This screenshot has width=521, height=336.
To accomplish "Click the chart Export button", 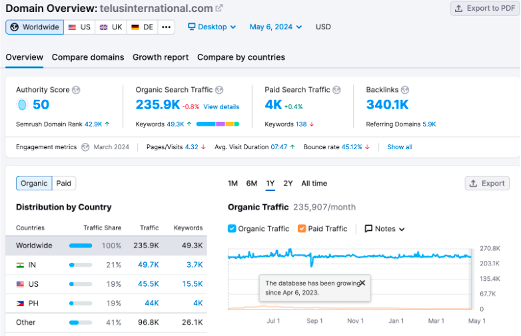I will point(487,184).
